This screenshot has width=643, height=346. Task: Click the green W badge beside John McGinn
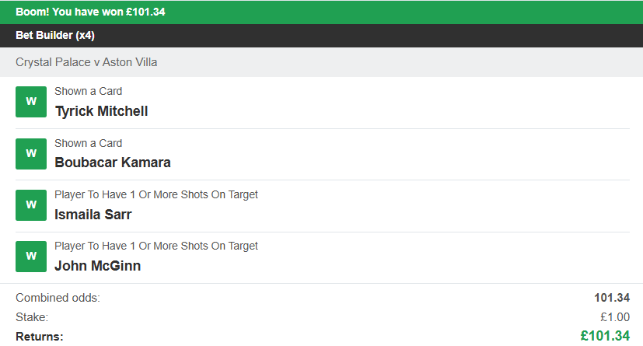[x=31, y=257]
